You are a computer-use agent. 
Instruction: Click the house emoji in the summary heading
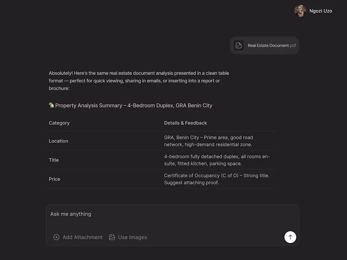point(51,105)
